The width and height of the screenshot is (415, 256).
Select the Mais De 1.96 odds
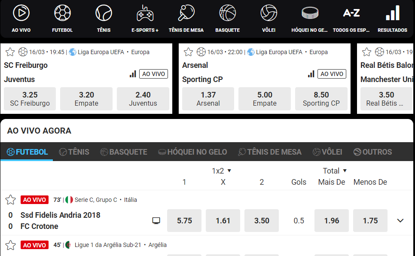[331, 220]
